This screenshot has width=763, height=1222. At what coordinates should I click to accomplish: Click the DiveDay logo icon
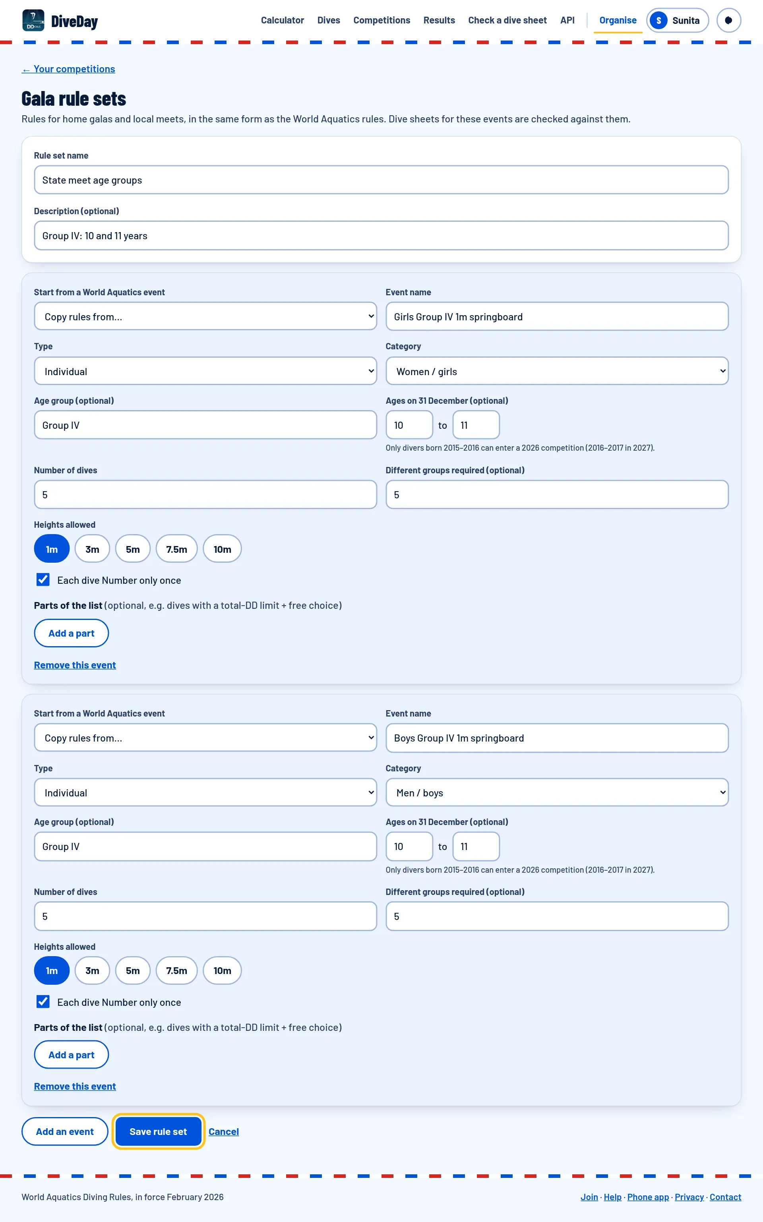(33, 20)
